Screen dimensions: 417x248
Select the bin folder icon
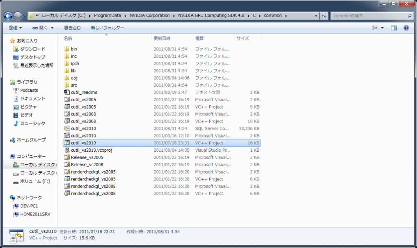click(x=67, y=49)
